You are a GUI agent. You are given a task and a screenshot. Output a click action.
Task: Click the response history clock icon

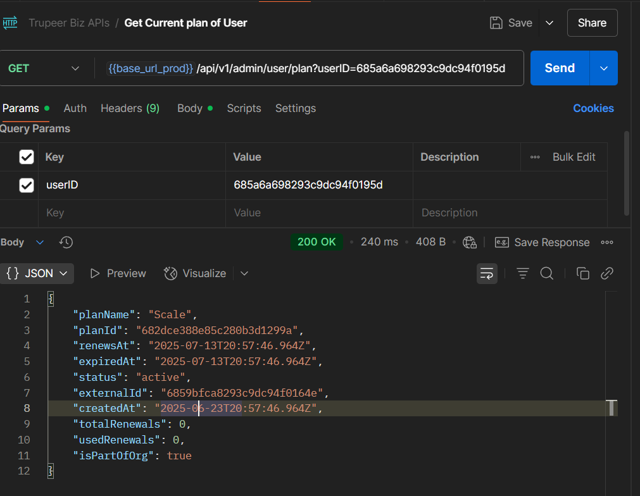(x=66, y=242)
